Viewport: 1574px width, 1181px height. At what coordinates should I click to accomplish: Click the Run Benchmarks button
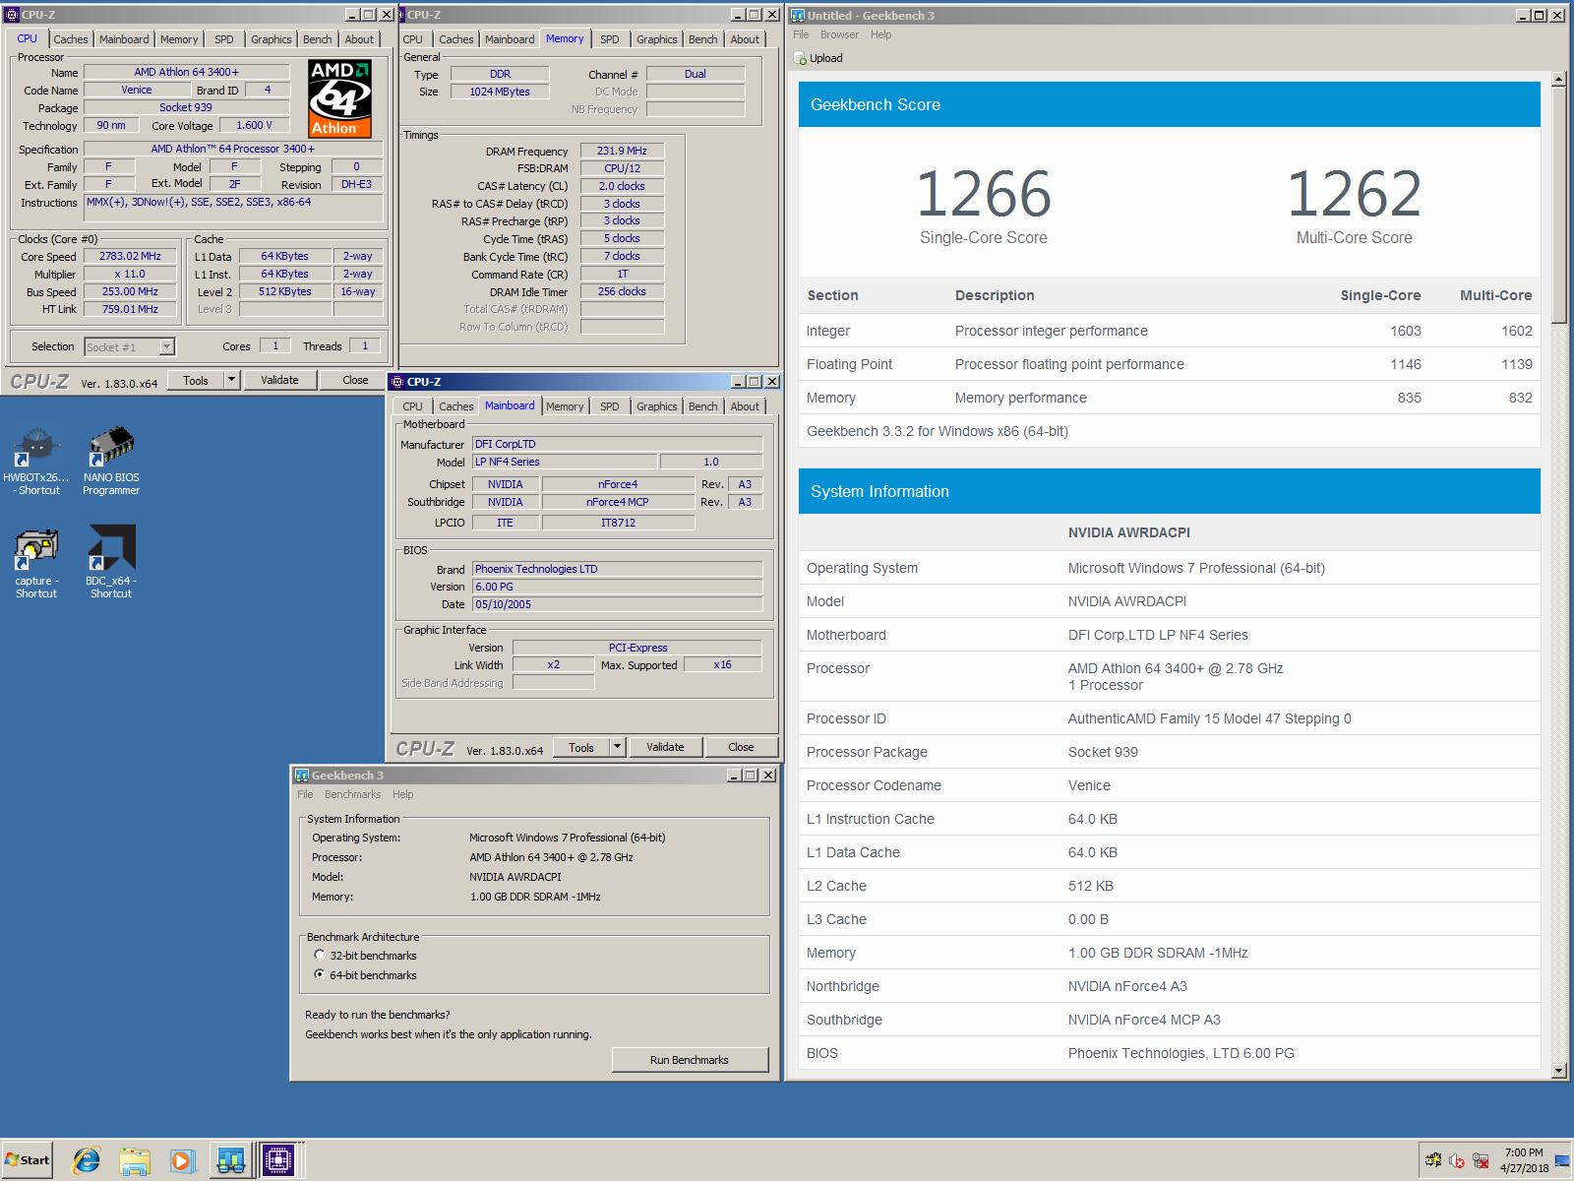pos(690,1060)
